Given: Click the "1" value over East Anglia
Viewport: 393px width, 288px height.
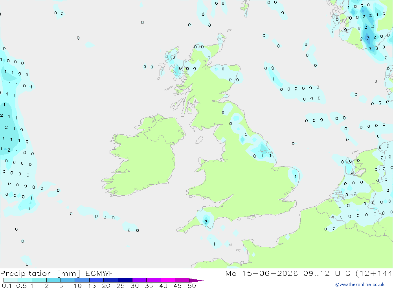Looking at the screenshot, I should [x=296, y=176].
